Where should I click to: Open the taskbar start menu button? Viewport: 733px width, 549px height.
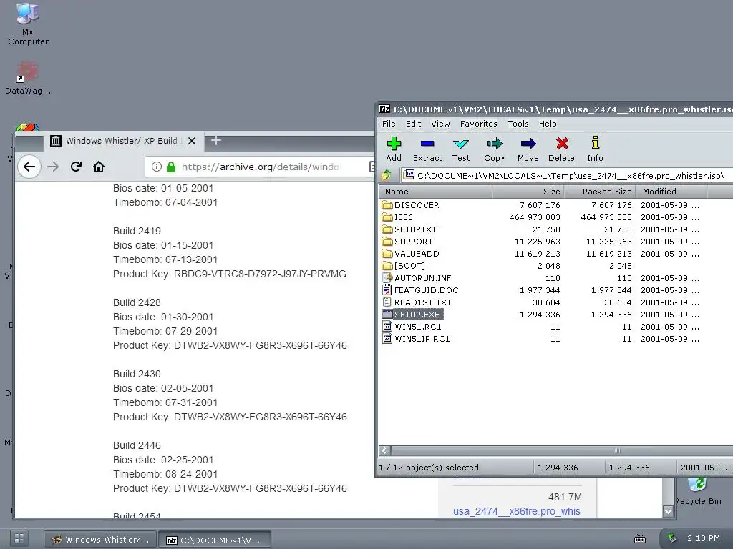click(19, 538)
